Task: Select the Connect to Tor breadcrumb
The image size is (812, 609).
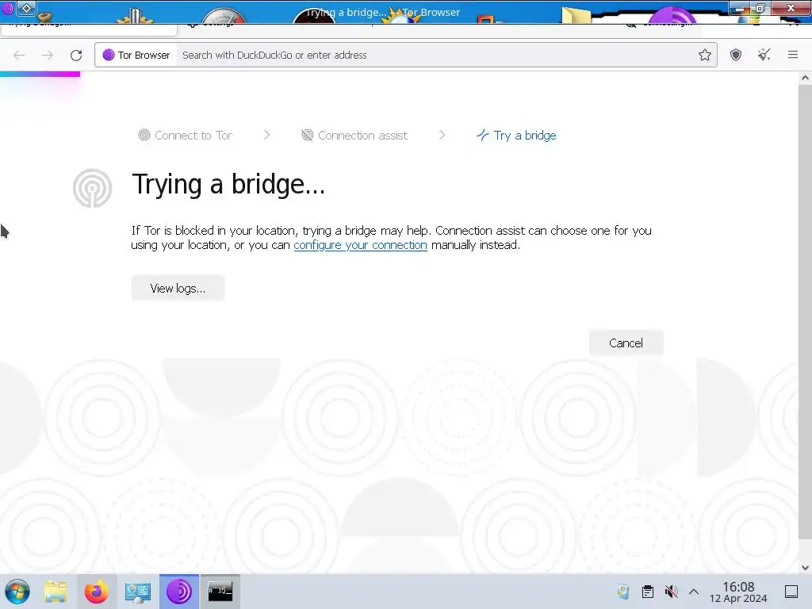Action: [185, 135]
